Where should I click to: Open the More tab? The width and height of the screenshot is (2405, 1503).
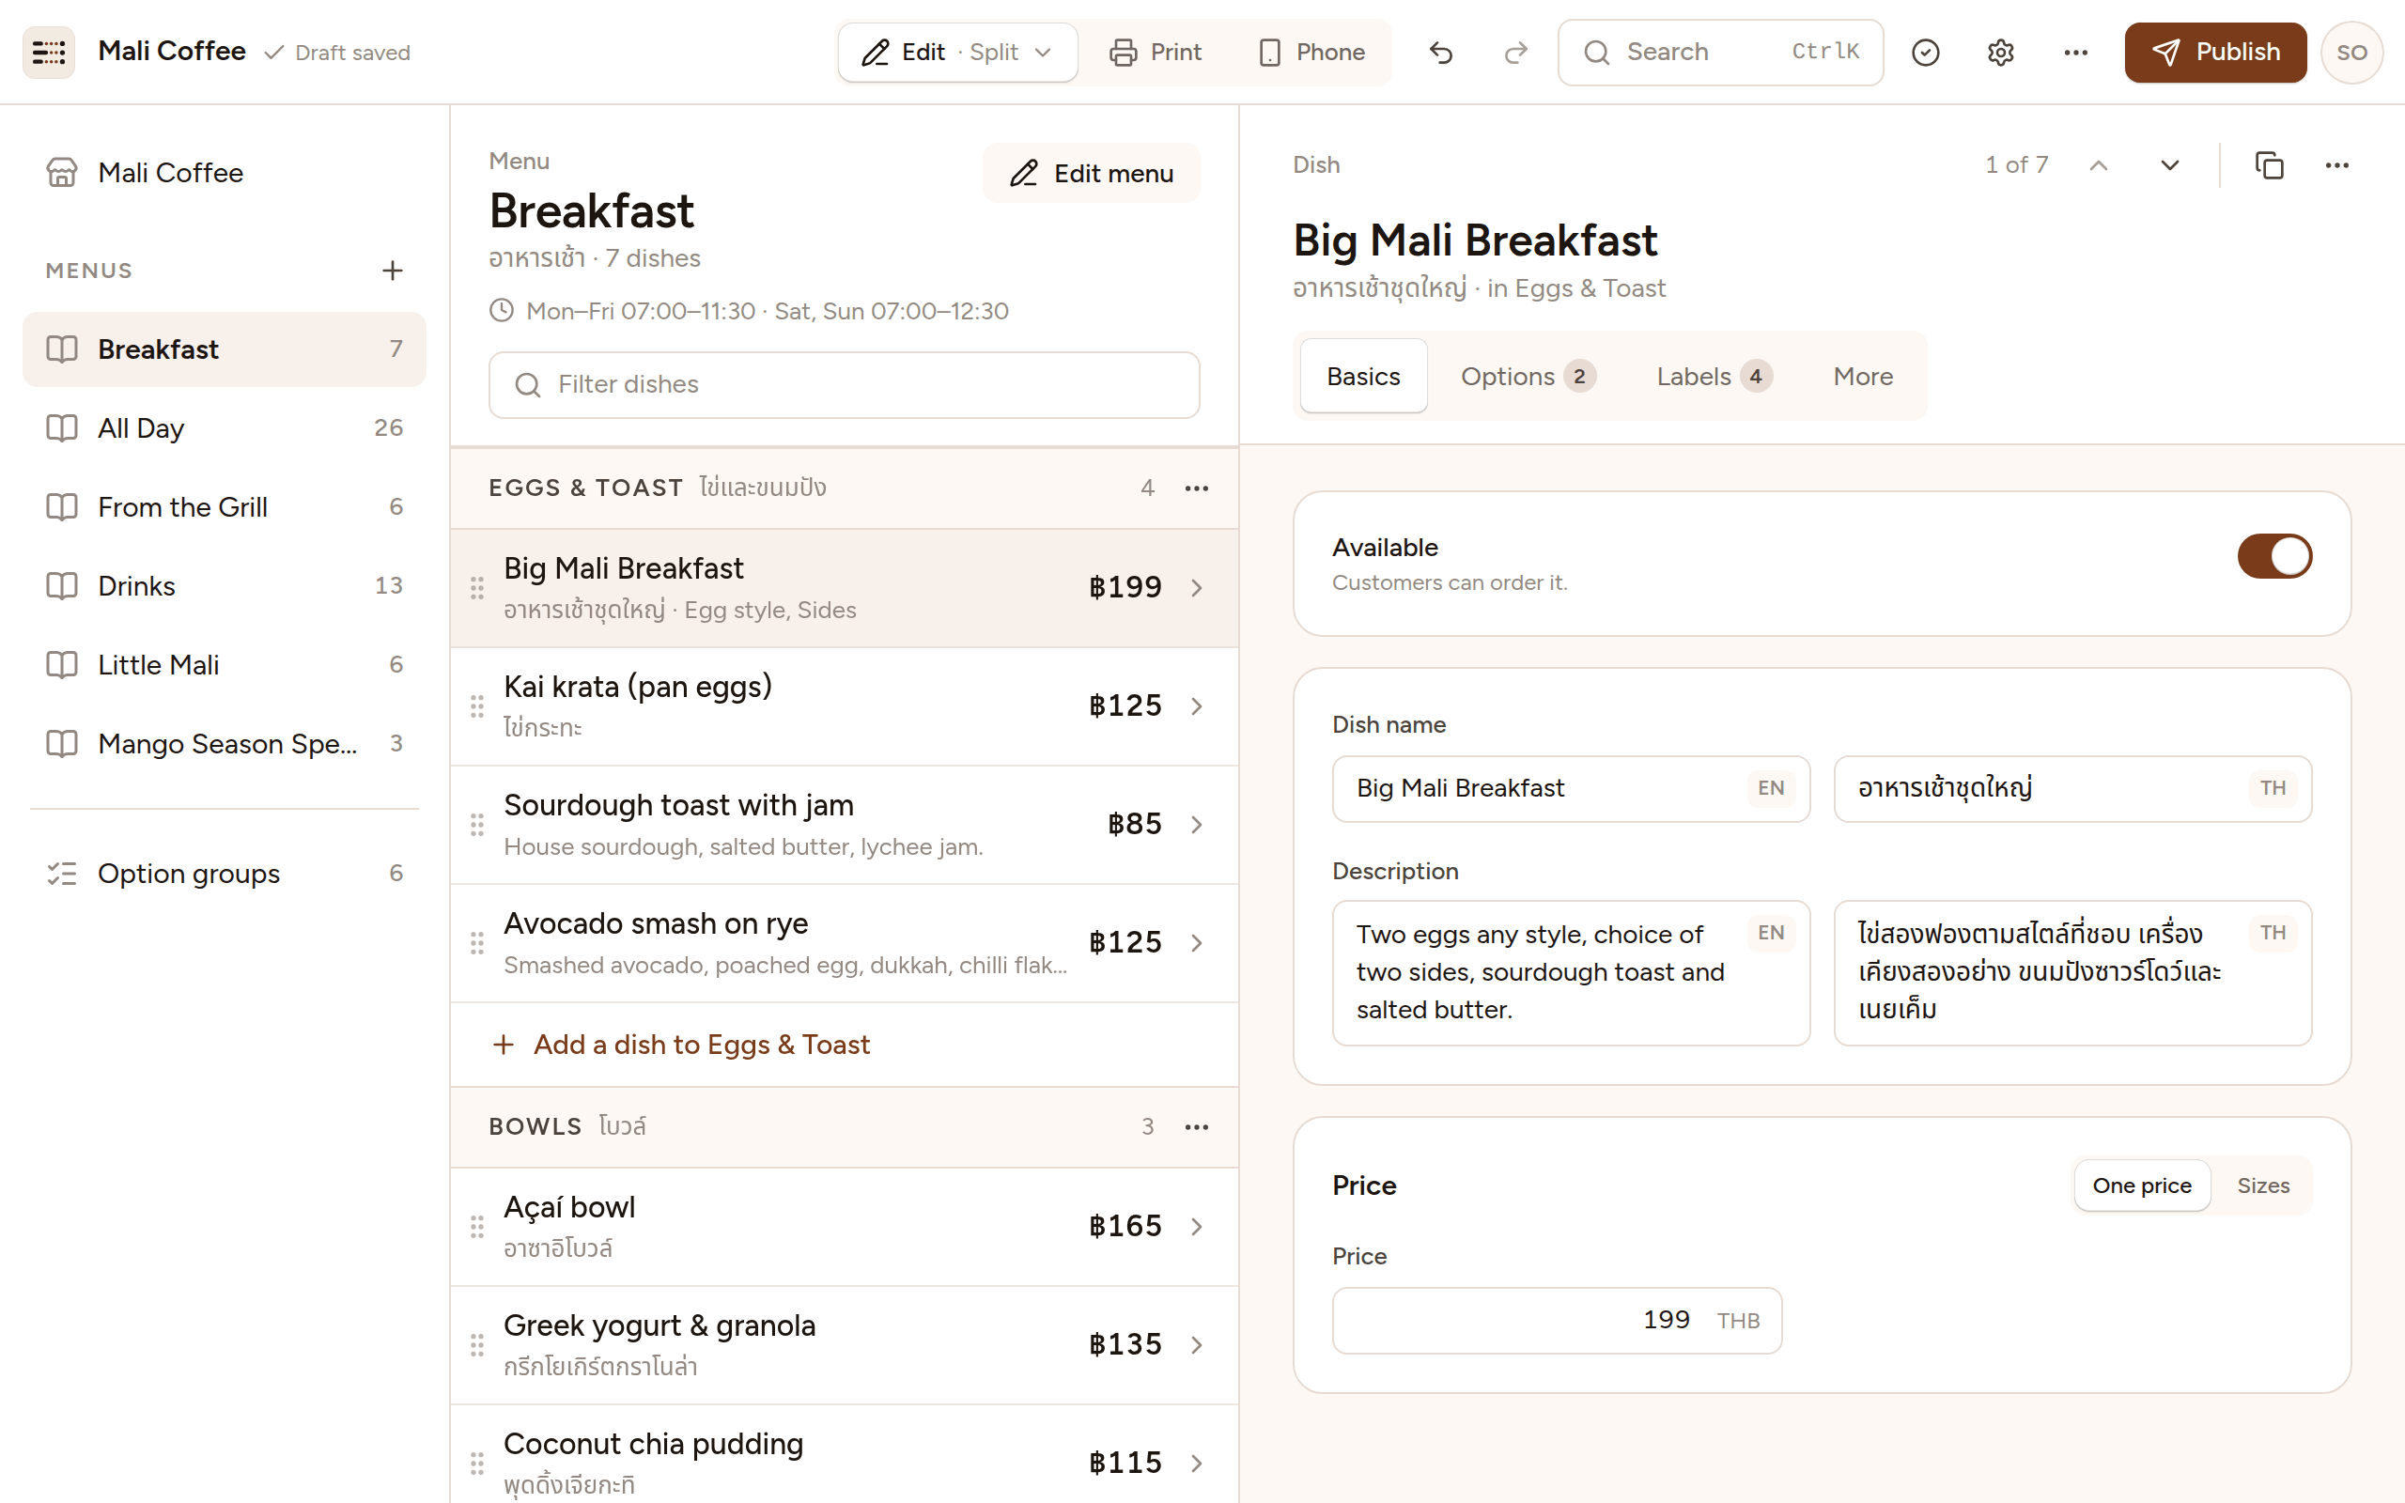(x=1862, y=377)
